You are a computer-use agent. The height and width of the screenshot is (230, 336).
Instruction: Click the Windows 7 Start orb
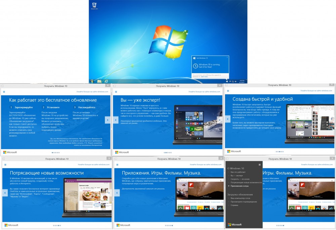[92, 81]
